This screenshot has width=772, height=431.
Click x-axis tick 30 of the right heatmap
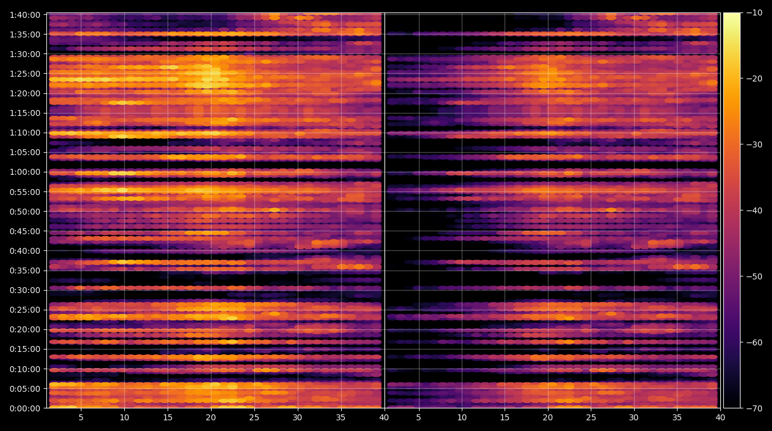634,418
